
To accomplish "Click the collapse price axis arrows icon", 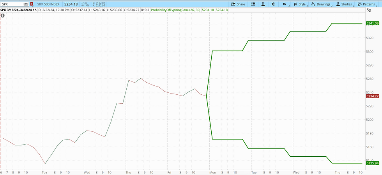I will click(369, 10).
